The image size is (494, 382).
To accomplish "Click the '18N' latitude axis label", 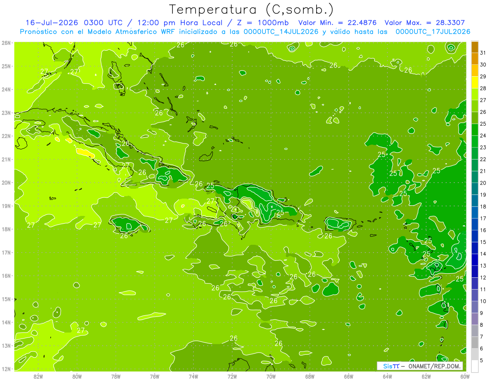I will [6, 229].
